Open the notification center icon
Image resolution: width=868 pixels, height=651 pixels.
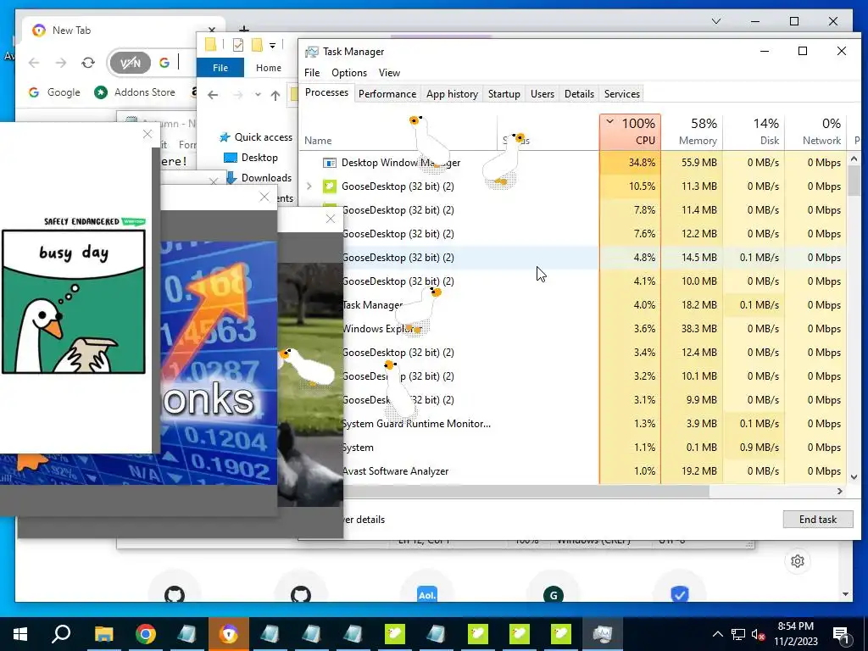841,635
